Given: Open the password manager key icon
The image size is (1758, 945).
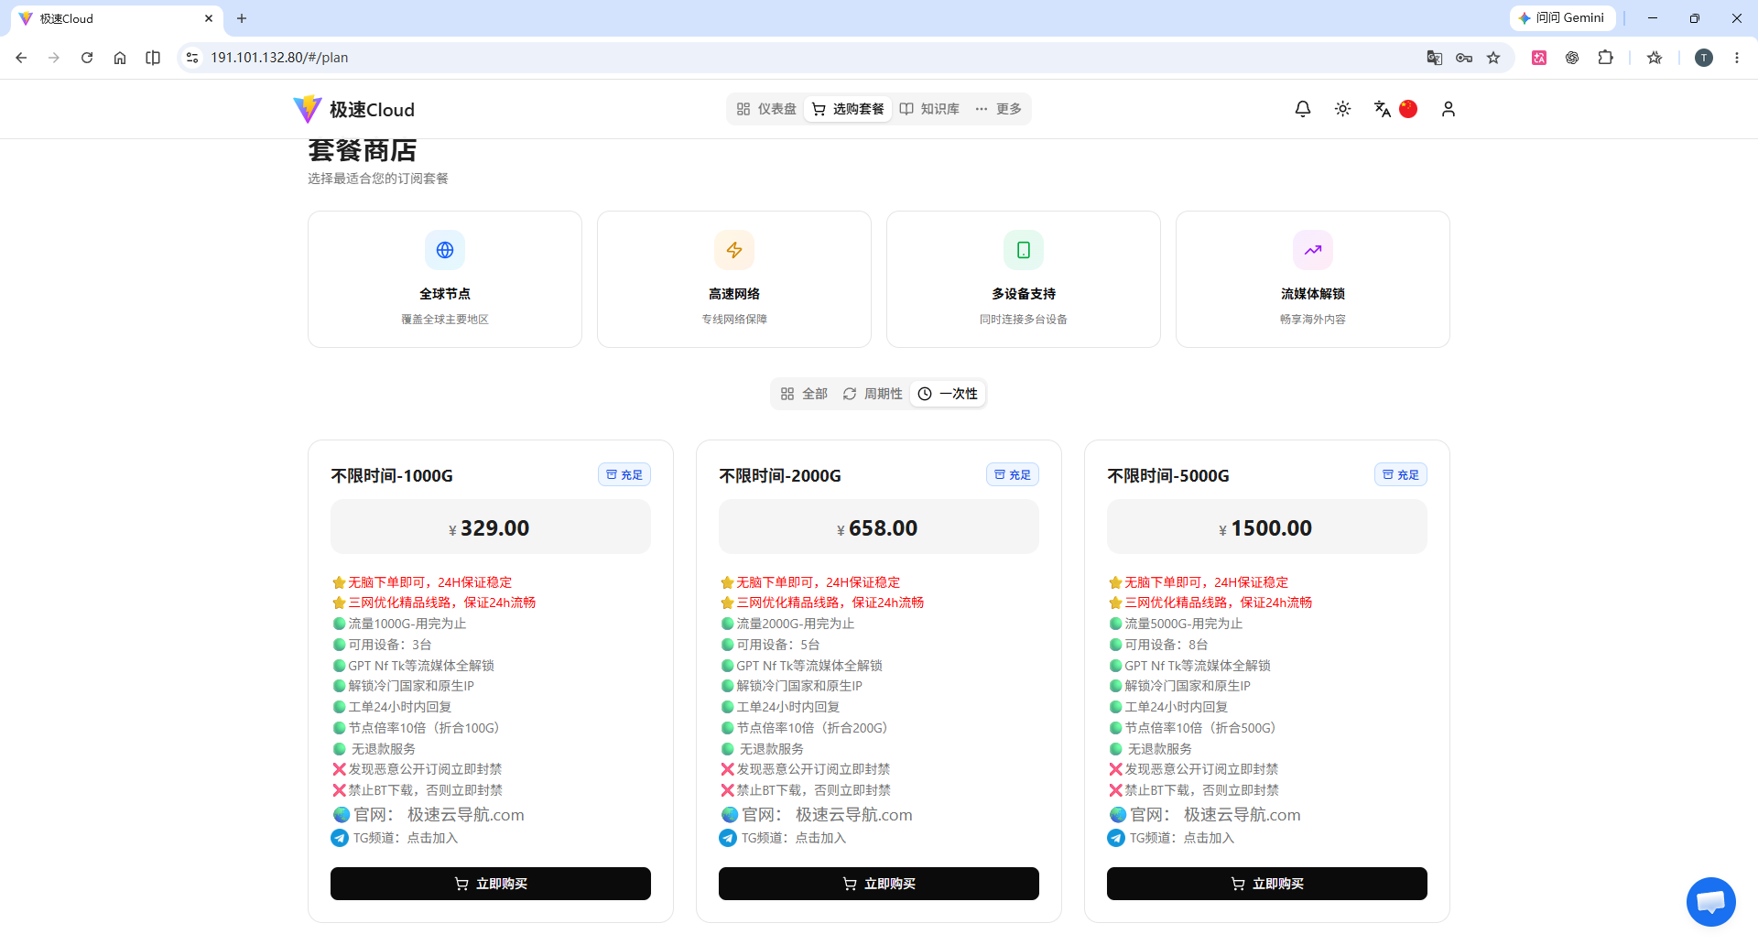Looking at the screenshot, I should pyautogui.click(x=1464, y=58).
